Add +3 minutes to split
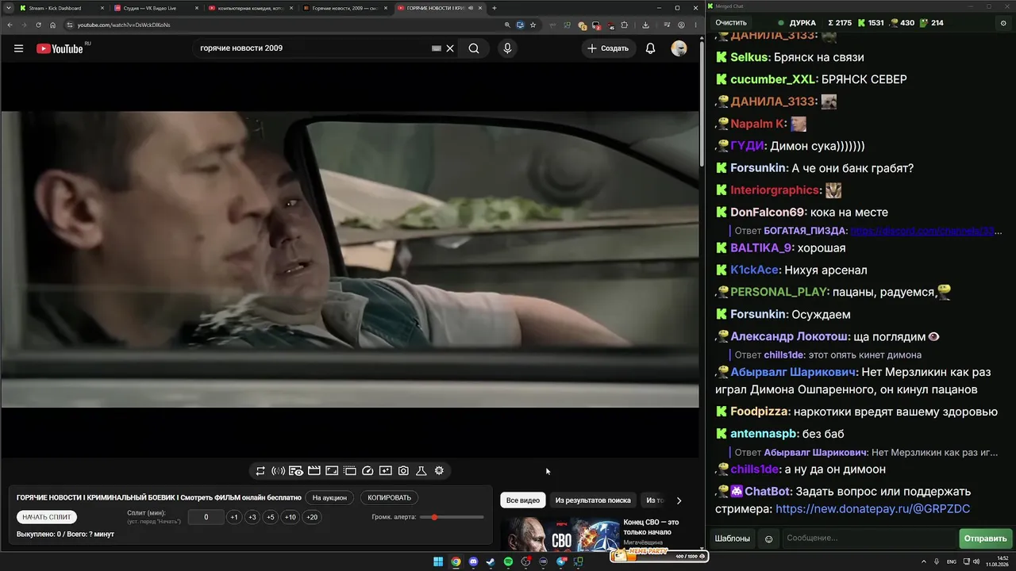The width and height of the screenshot is (1016, 571). click(252, 517)
